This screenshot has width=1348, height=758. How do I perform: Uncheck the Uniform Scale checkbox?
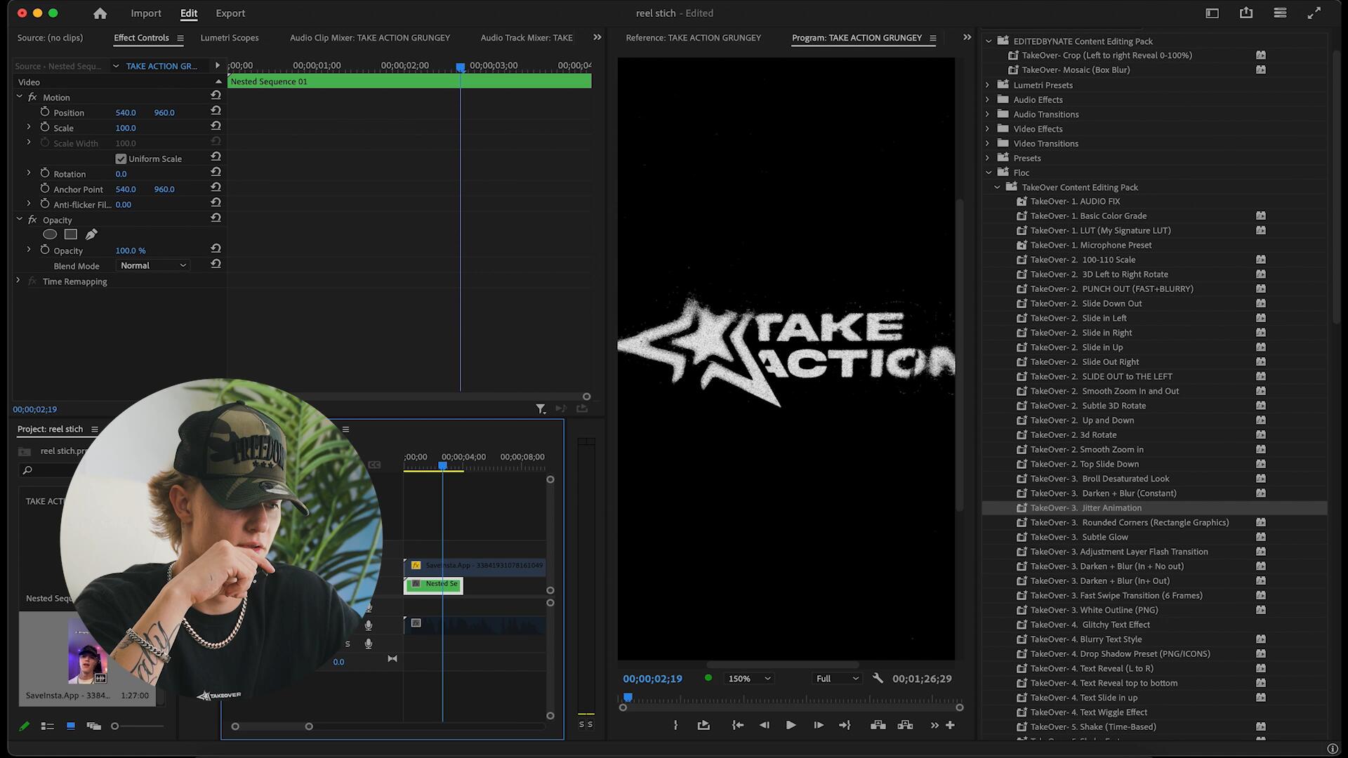pos(121,159)
